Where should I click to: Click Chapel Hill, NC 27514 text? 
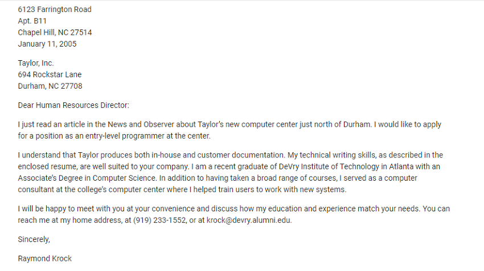55,32
